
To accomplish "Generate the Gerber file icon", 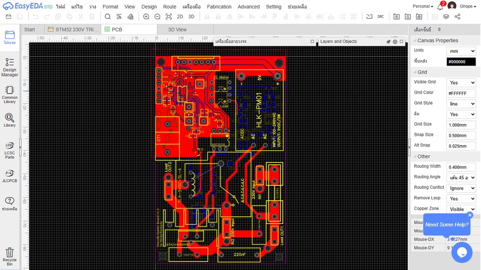I will 408,17.
